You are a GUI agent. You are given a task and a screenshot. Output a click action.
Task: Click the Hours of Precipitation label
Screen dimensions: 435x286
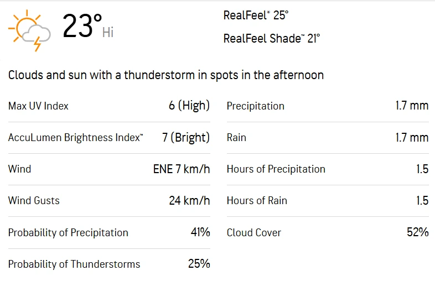276,169
